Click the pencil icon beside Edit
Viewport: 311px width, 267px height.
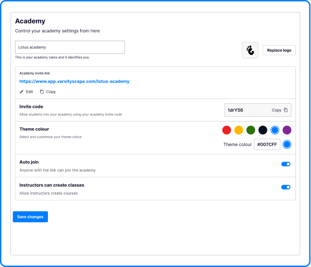[22, 92]
